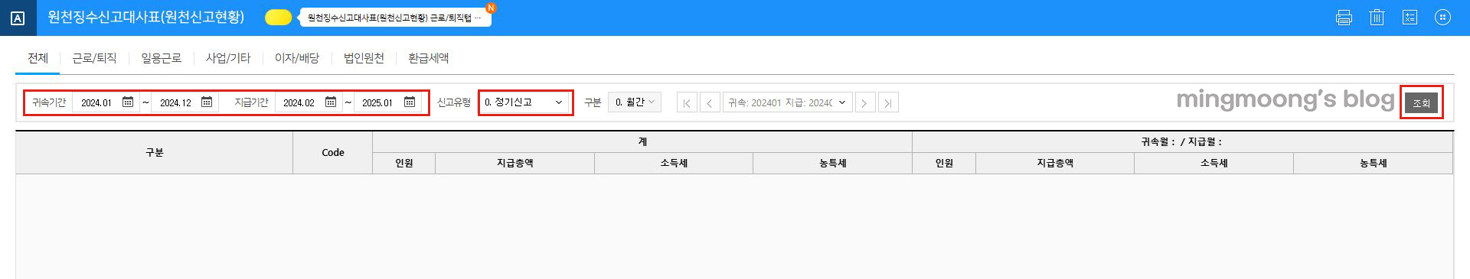Go to the first period with the first-page arrow
The image size is (1470, 279).
687,102
